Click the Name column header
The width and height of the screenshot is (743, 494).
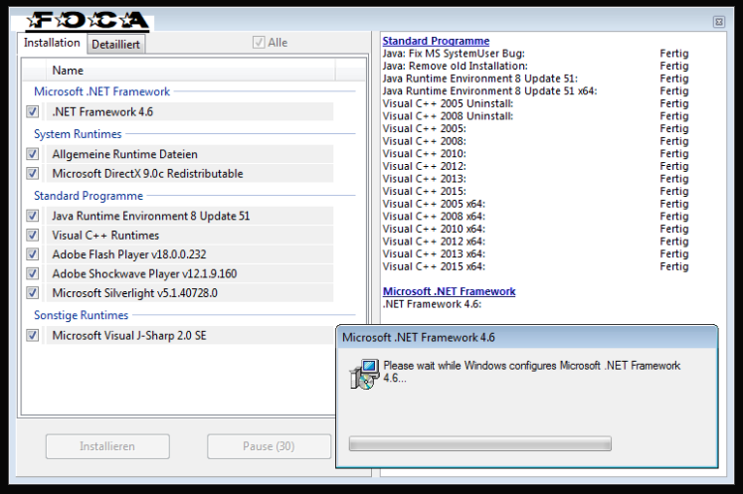pos(191,71)
